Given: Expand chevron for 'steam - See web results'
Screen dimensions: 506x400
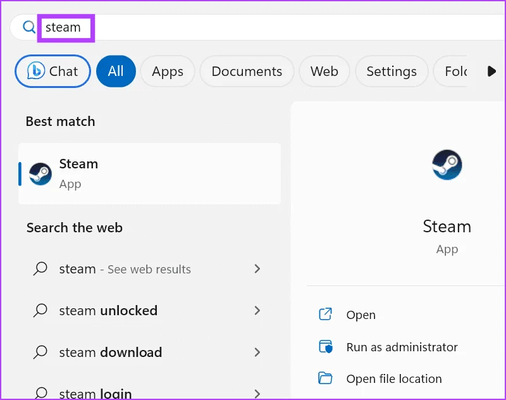Looking at the screenshot, I should pos(257,268).
